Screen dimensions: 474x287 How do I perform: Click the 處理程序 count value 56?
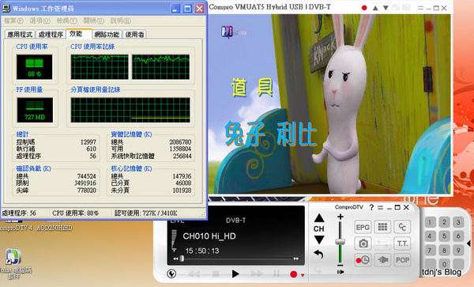(92, 157)
